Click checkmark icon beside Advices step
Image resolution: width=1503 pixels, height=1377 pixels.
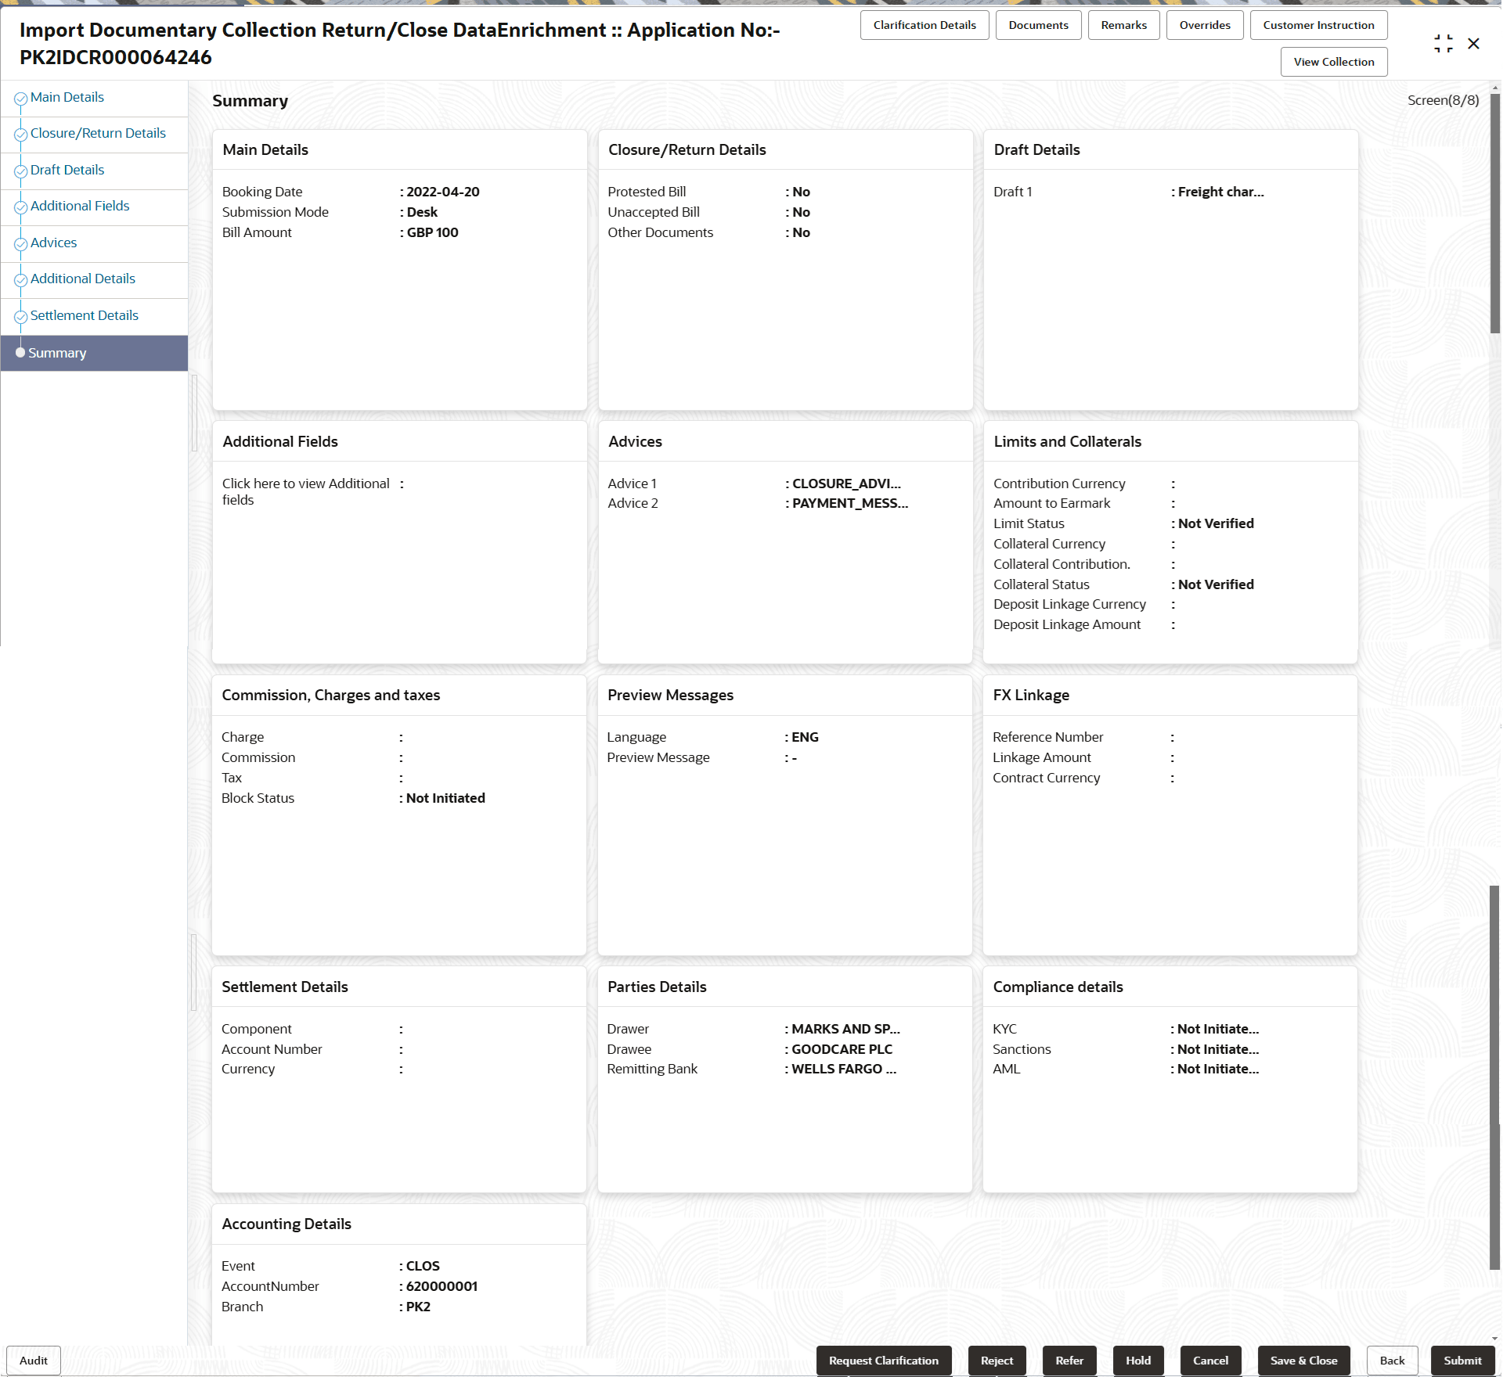coord(20,244)
